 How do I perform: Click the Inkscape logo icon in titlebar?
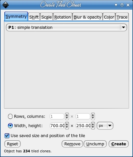[x=6, y=5]
